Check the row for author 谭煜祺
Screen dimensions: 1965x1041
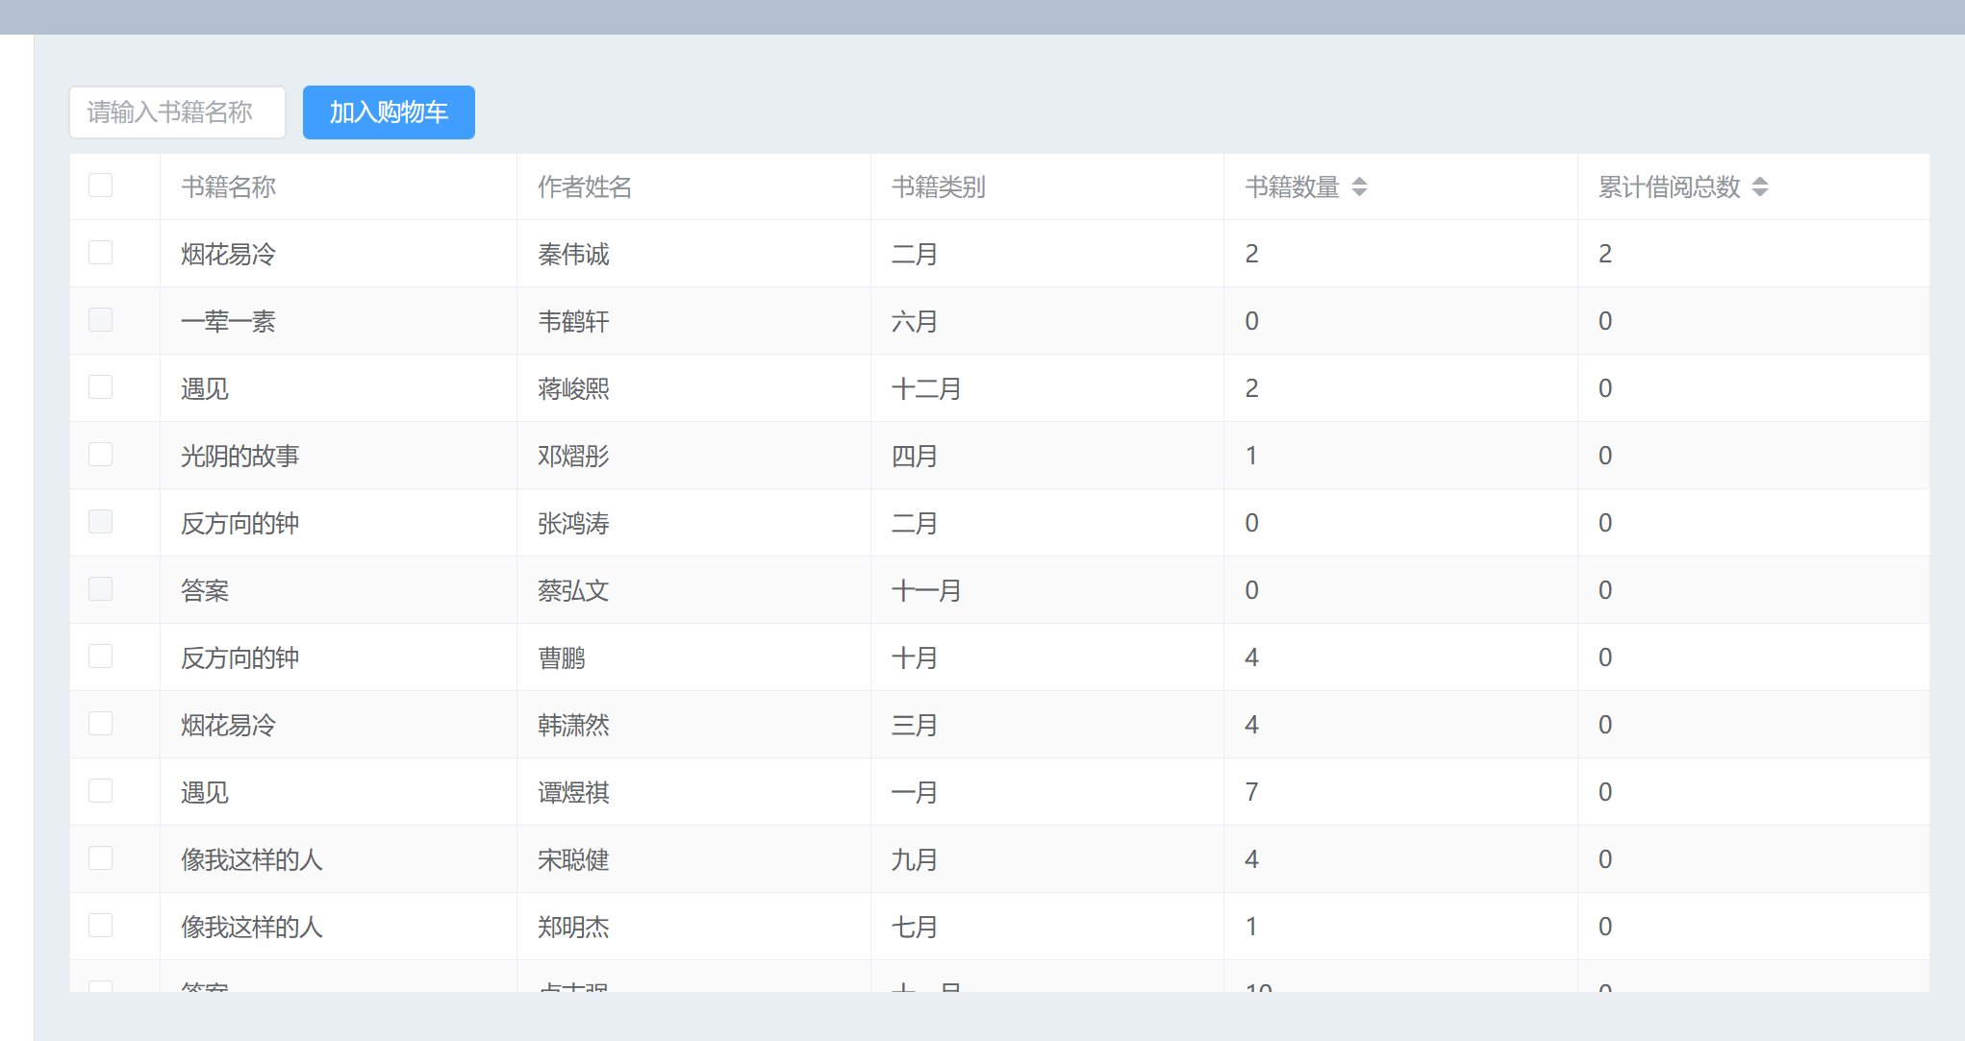pos(101,791)
